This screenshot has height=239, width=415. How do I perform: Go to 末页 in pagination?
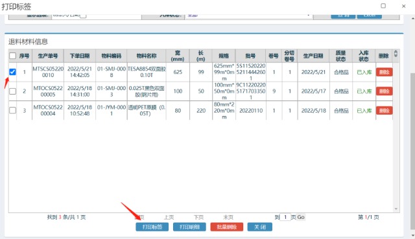[x=228, y=218]
